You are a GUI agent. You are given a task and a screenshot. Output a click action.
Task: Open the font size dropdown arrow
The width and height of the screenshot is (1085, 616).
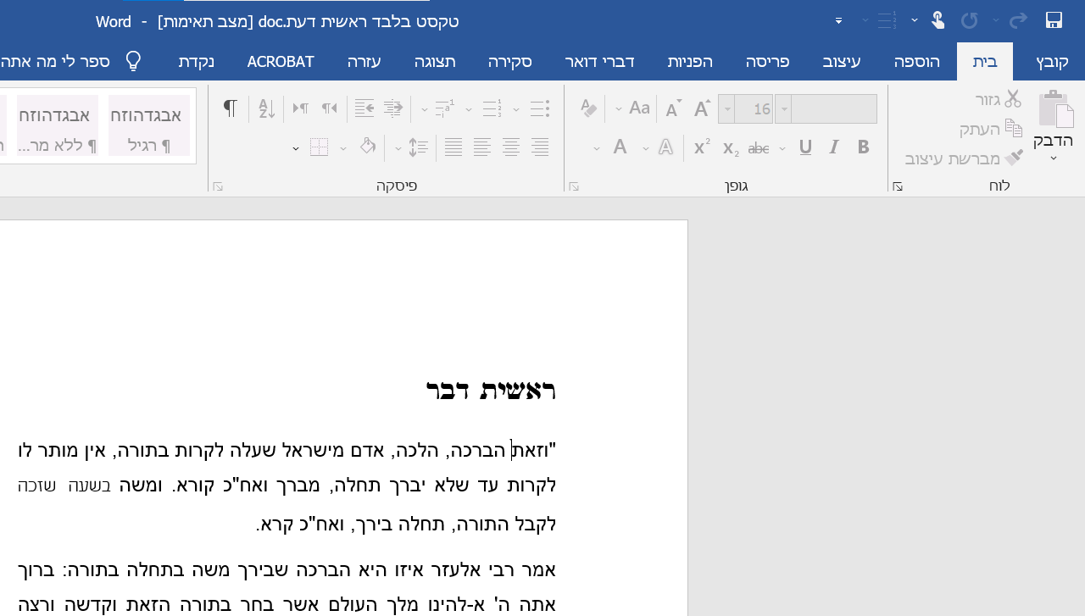726,109
